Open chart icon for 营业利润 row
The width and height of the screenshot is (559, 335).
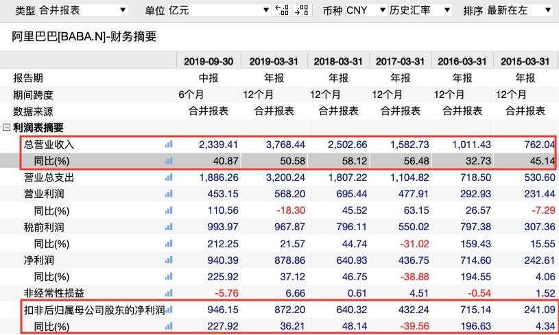169,194
